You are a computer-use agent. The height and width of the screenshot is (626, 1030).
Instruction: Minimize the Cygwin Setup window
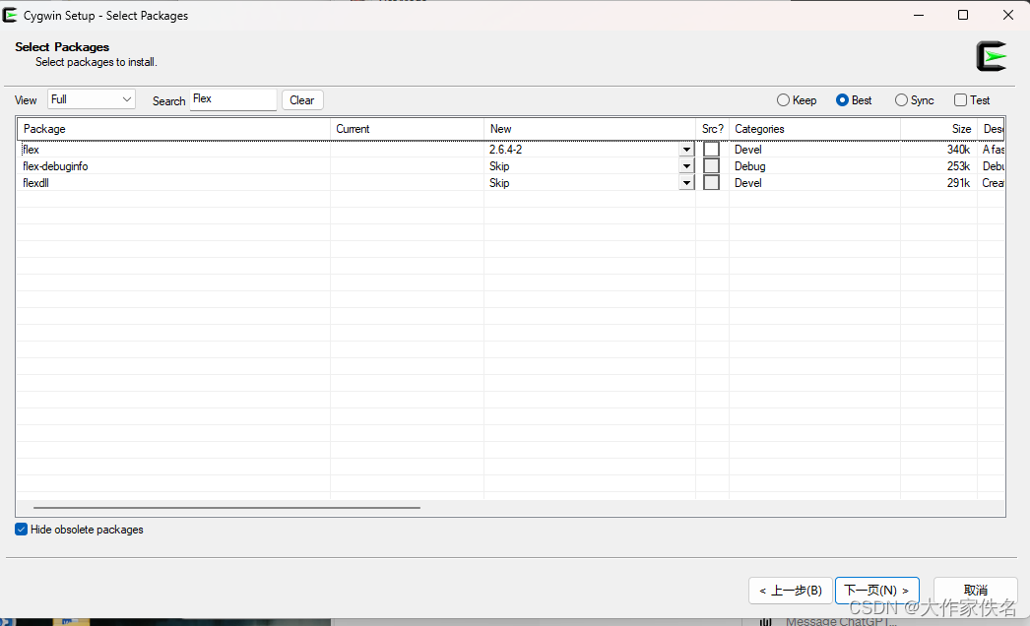click(919, 15)
